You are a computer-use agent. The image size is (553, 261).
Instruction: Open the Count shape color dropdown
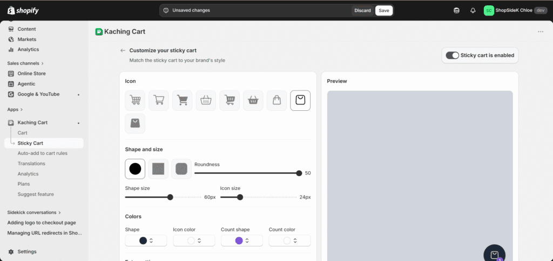(x=242, y=241)
